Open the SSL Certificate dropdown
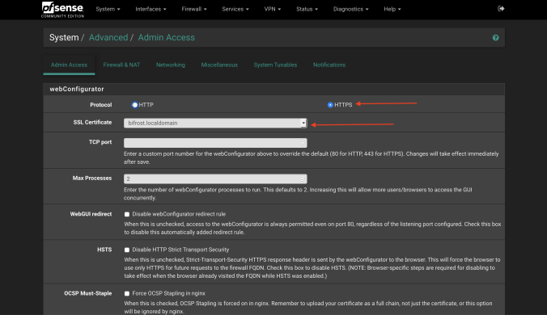The width and height of the screenshot is (547, 315). 215,124
